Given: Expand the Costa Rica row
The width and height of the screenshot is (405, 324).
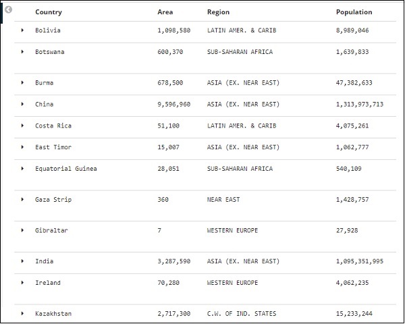Looking at the screenshot, I should pos(22,126).
